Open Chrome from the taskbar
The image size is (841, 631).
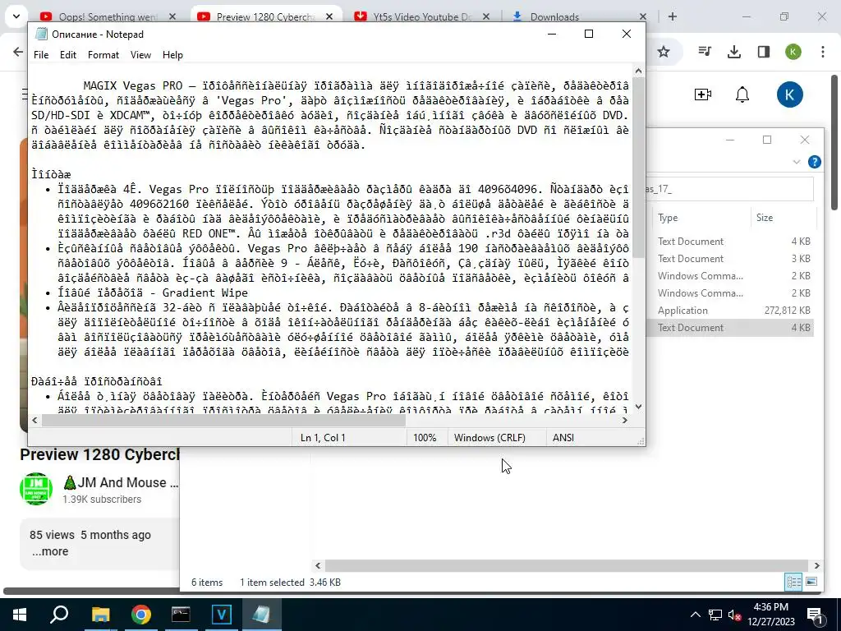click(141, 615)
